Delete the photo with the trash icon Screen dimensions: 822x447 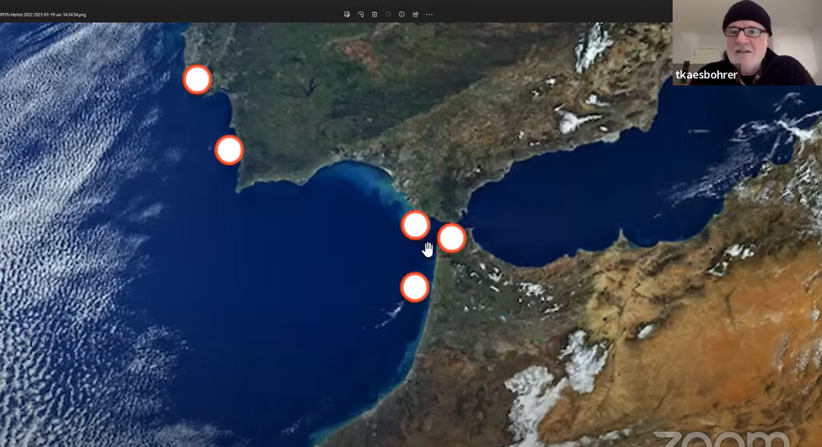tap(375, 14)
